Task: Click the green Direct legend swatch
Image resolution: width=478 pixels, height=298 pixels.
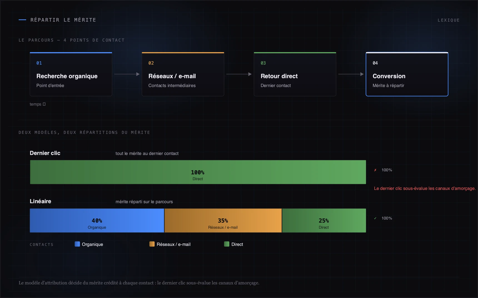Action: coord(227,244)
